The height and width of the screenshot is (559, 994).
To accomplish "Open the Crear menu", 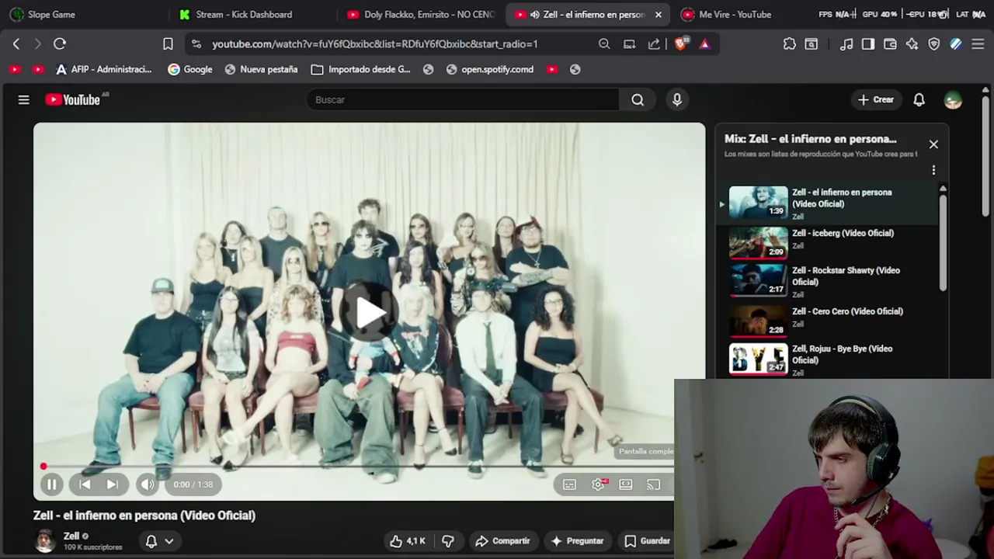I will pyautogui.click(x=876, y=99).
